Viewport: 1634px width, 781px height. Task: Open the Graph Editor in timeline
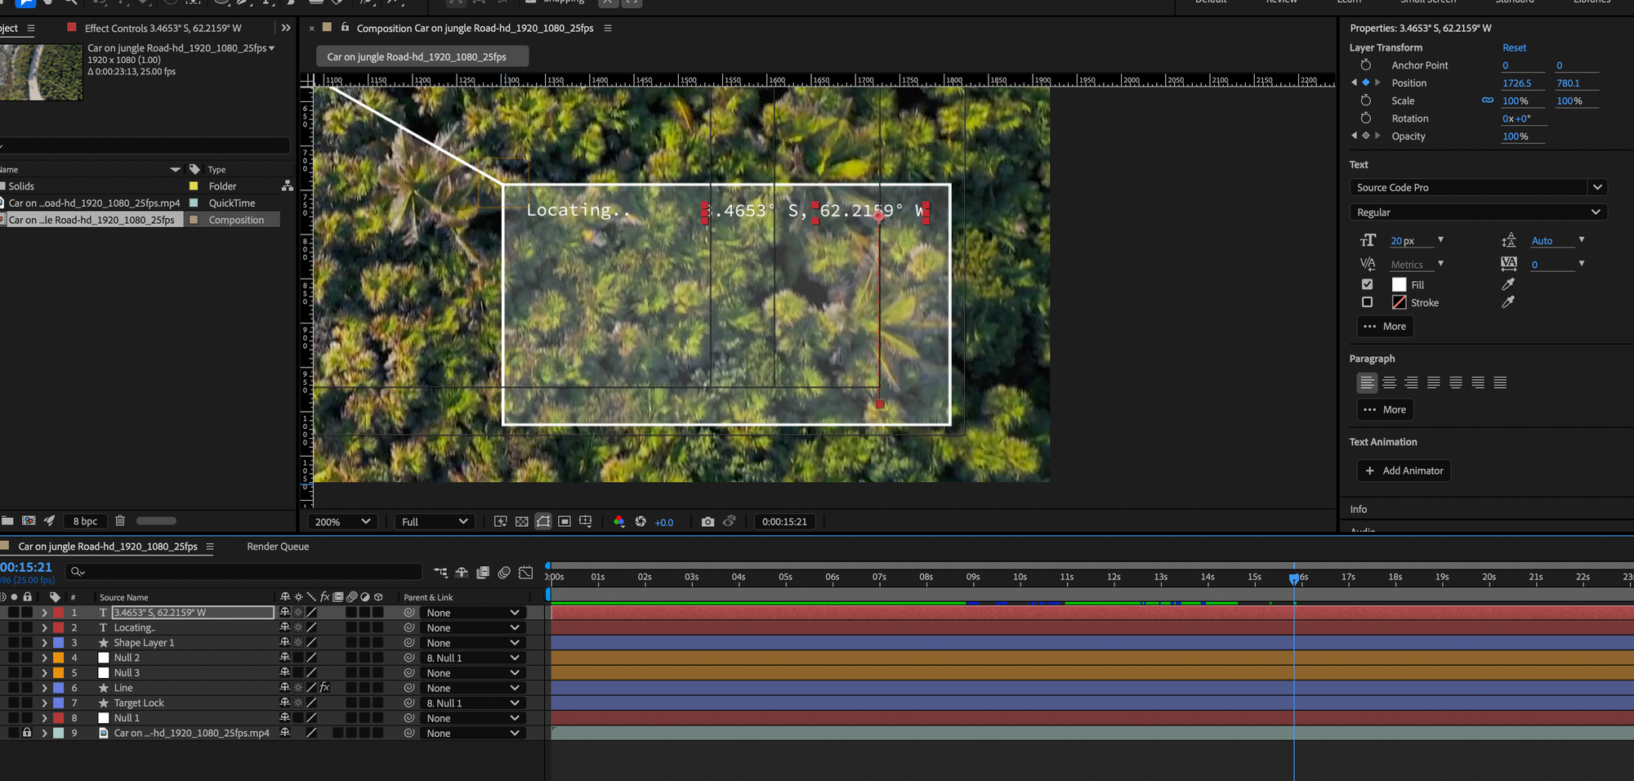pos(526,573)
